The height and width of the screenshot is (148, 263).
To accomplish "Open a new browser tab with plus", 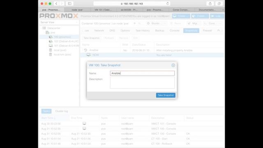I will (223, 10).
